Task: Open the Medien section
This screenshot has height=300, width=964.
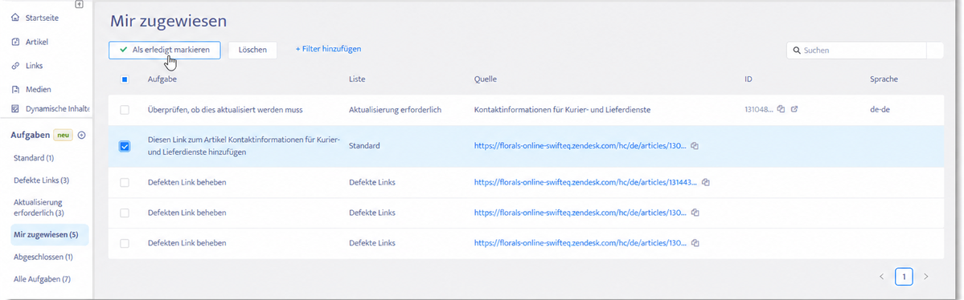Action: point(38,89)
